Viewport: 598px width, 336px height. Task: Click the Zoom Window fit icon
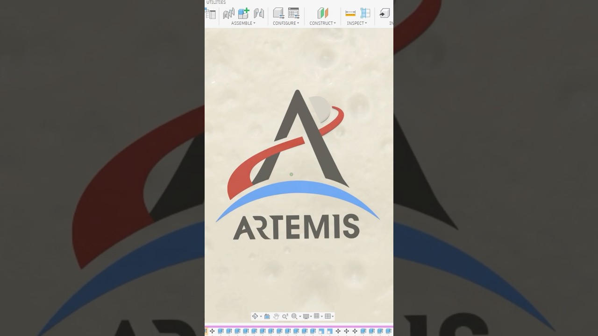[294, 316]
